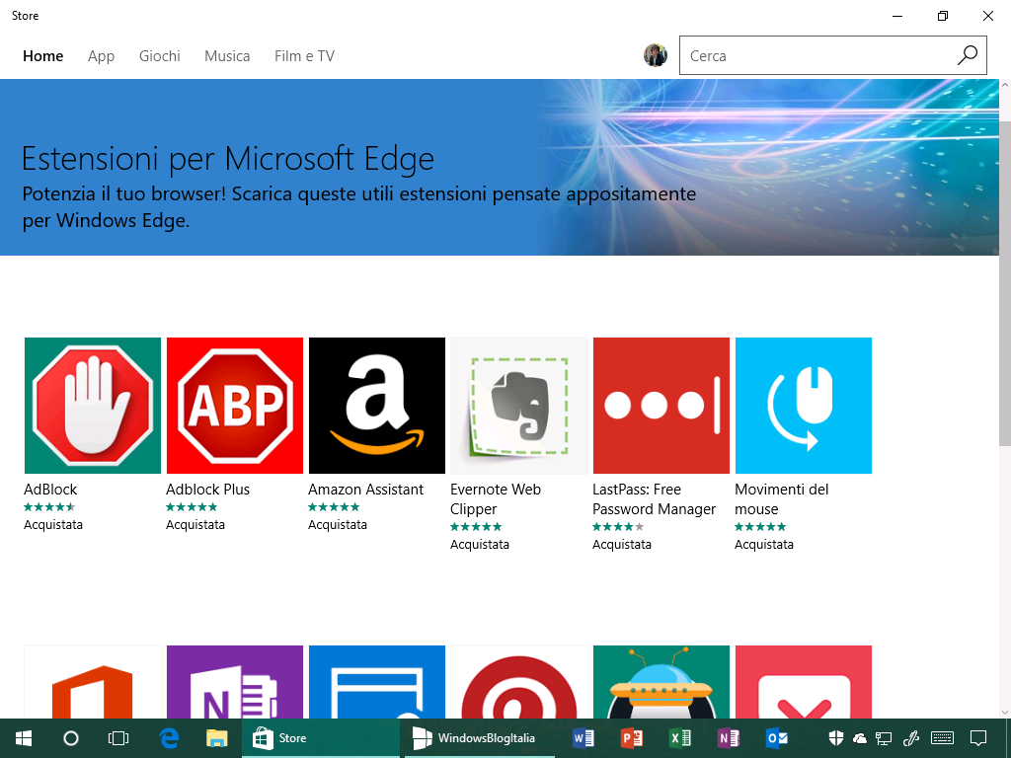Click the Store vertical scrollbar thumb
The image size is (1011, 758).
click(1004, 282)
